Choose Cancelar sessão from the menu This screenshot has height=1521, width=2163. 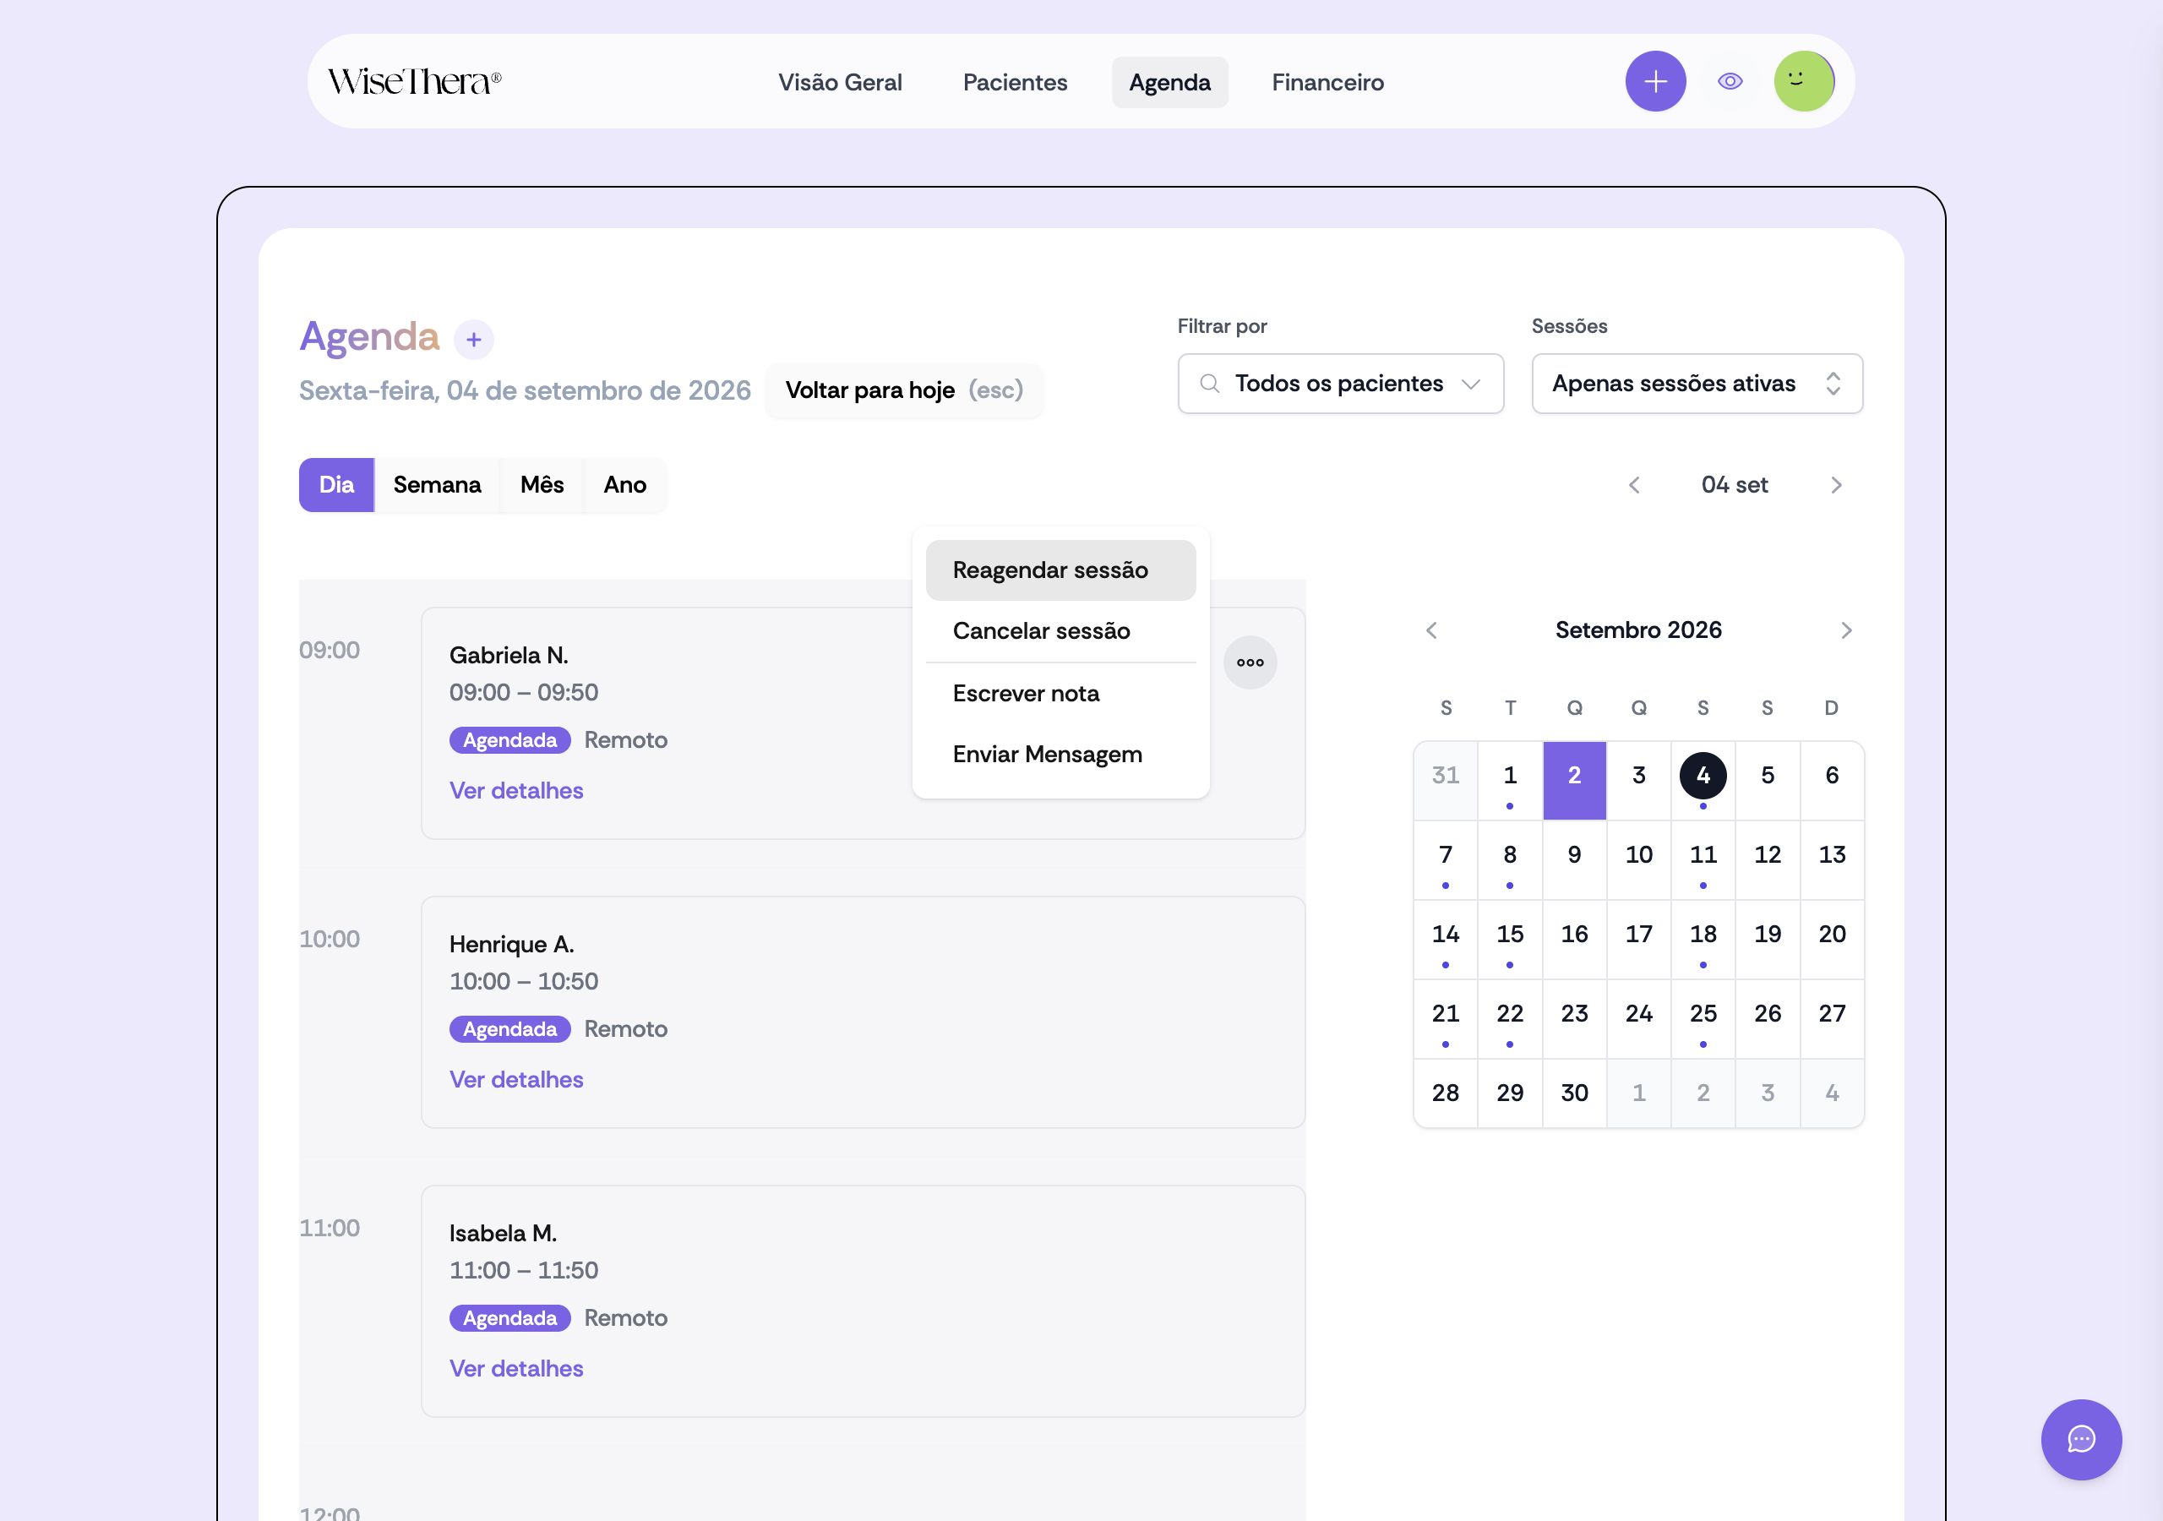(x=1060, y=630)
